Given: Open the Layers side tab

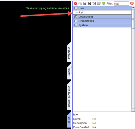Looking at the screenshot, I should [x=69, y=72].
